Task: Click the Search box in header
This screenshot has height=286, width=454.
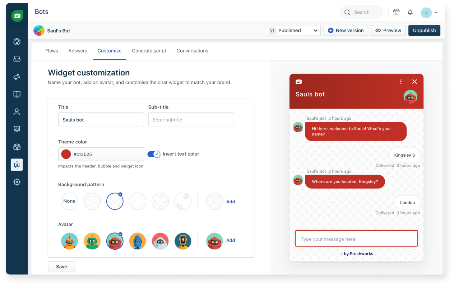Action: (361, 12)
